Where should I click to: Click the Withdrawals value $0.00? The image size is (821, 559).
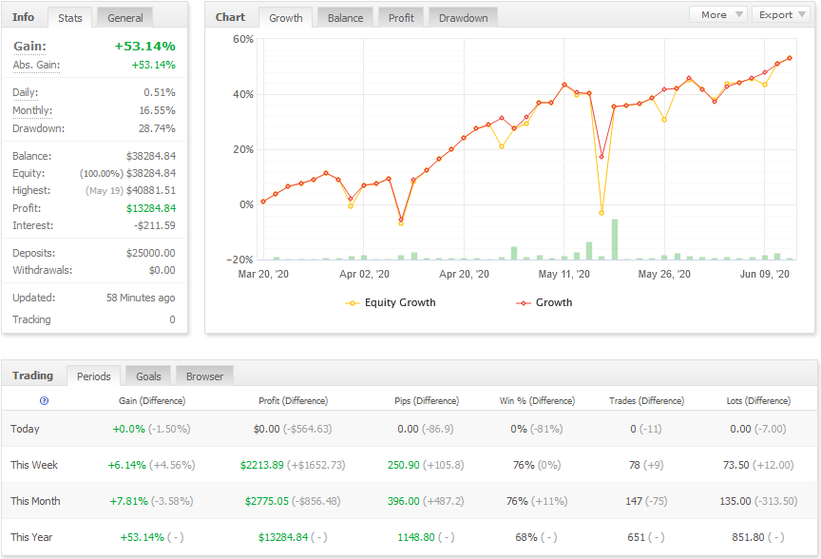tap(162, 270)
